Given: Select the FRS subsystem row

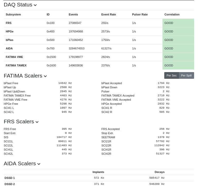Looking at the screenshot, I should (9, 23).
